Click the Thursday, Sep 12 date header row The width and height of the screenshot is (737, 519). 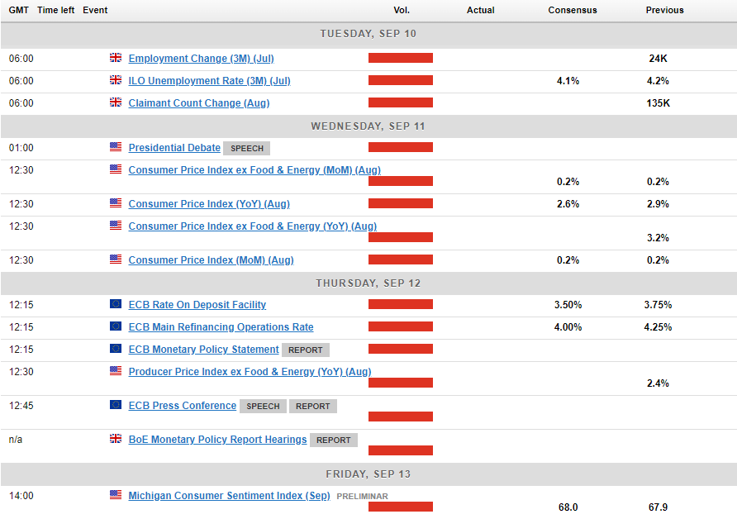point(368,283)
